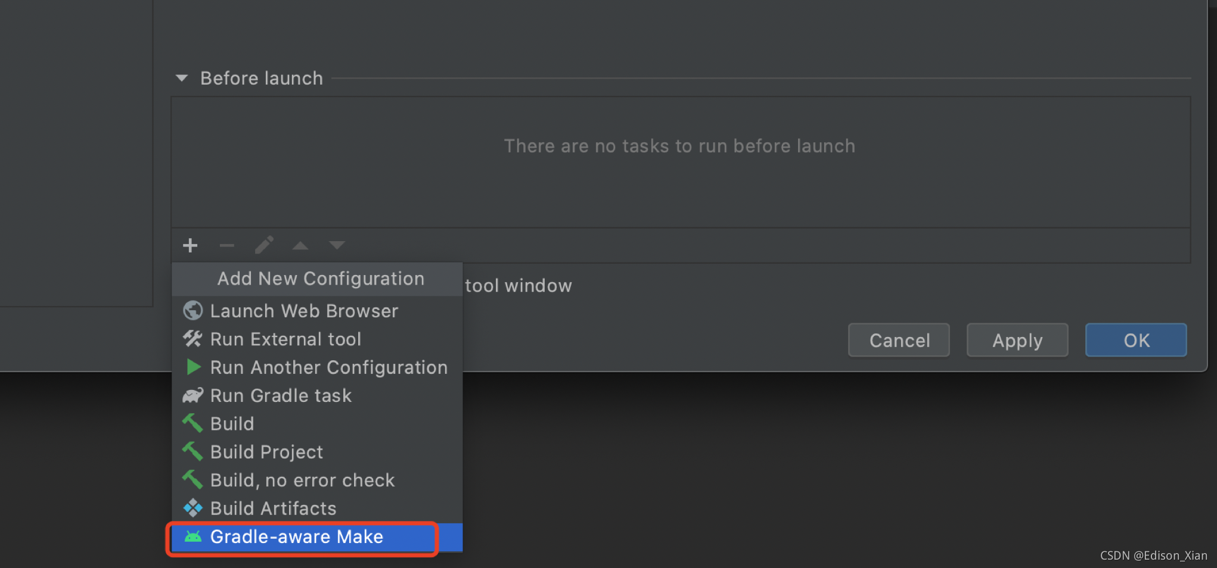1217x568 pixels.
Task: Click the globe icon beside Launch Web Browser
Action: 193,310
